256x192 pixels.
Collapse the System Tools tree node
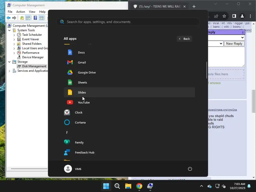tap(9, 30)
